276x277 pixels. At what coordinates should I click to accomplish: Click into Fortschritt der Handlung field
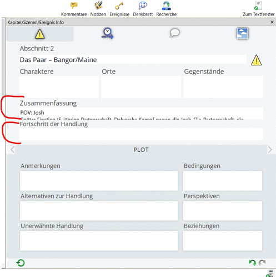(x=141, y=134)
